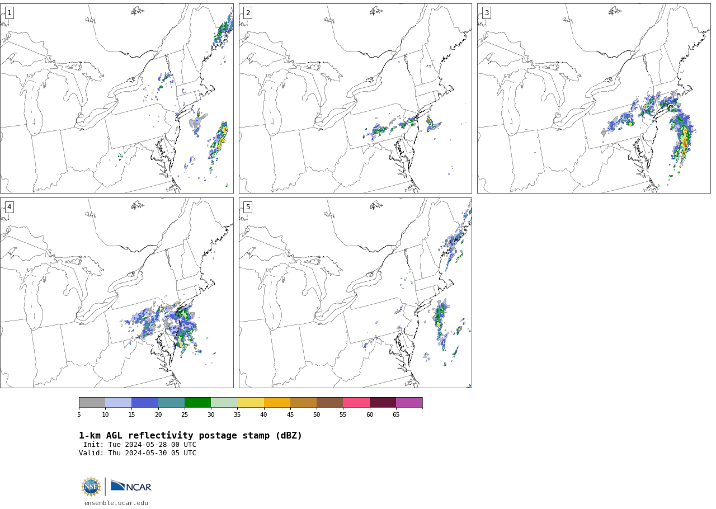716x509 pixels.
Task: Click the number 5 panel label
Action: point(248,207)
